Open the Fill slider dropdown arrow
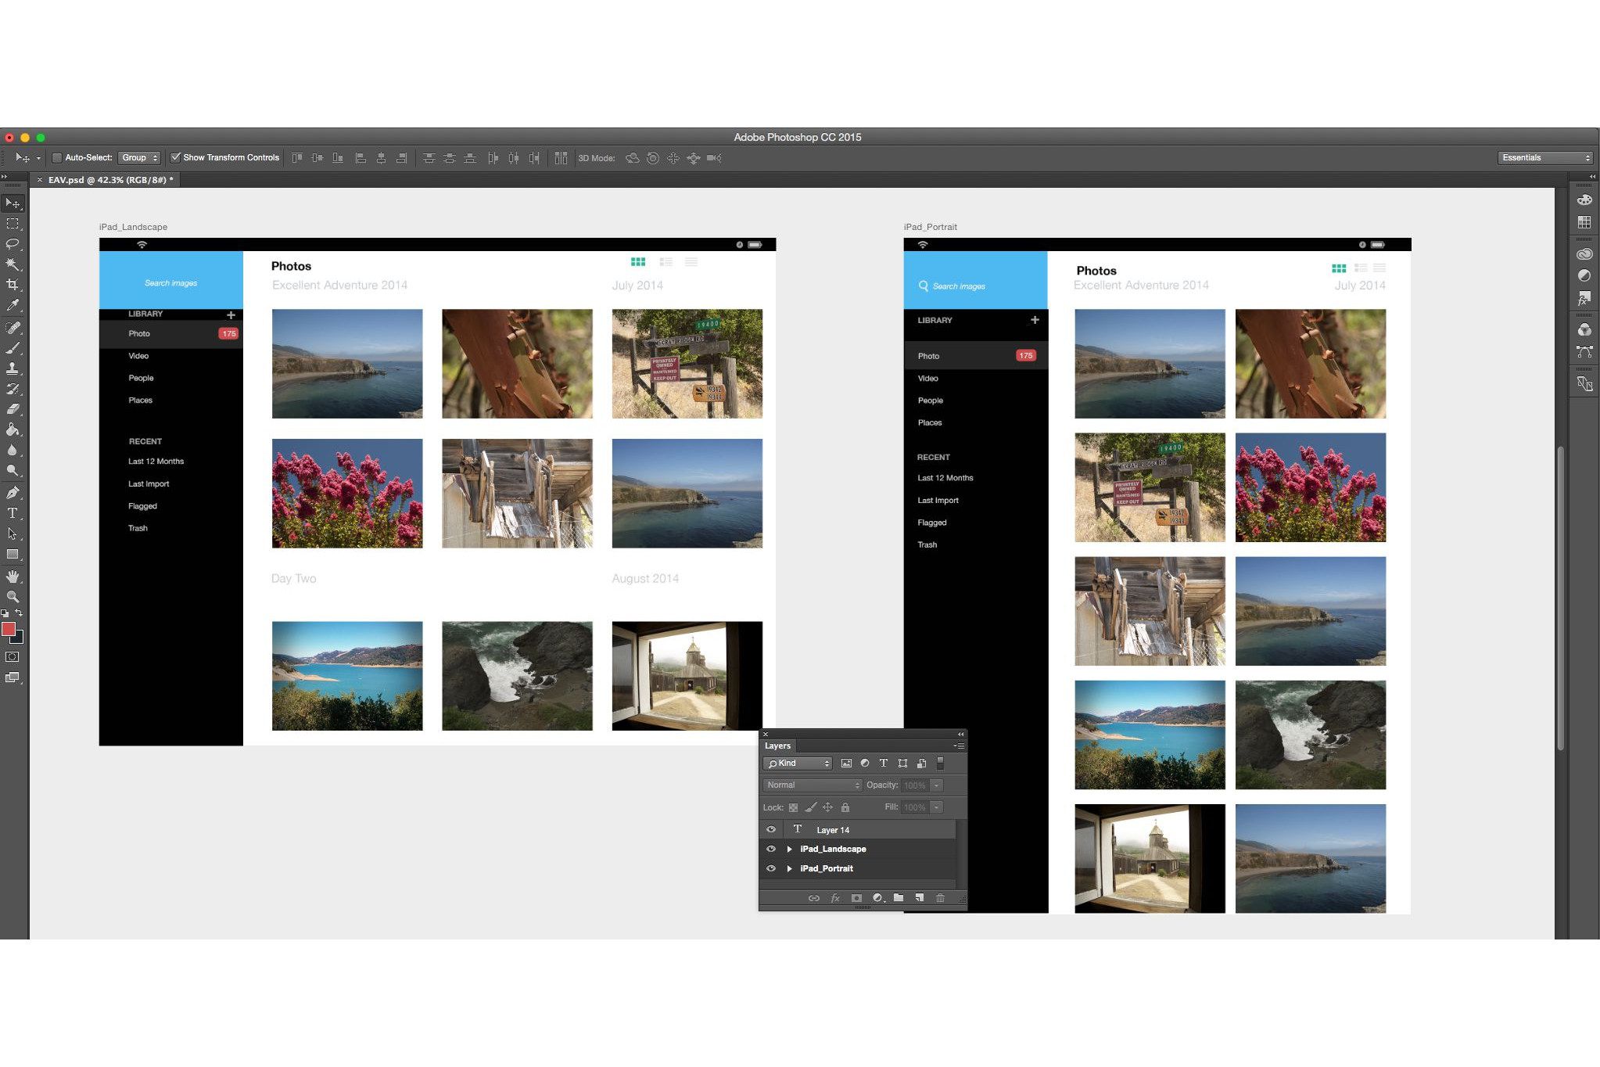 pos(937,807)
